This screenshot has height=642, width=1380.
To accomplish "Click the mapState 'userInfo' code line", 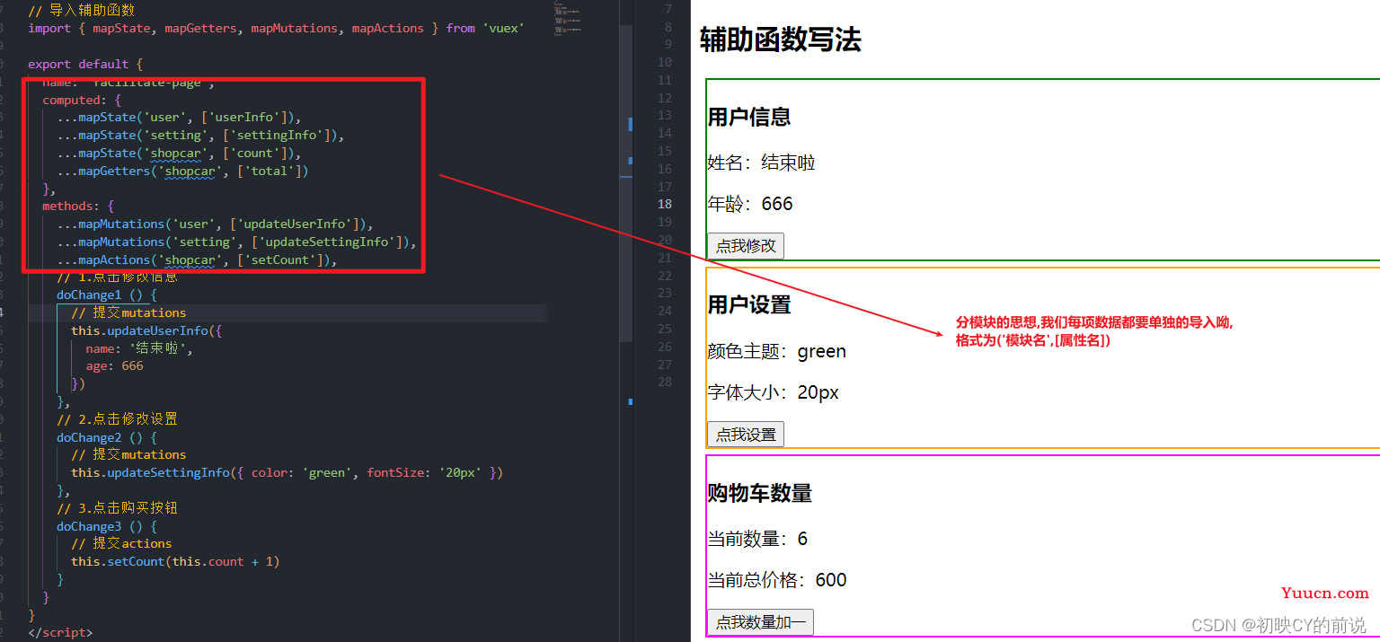I will 179,118.
